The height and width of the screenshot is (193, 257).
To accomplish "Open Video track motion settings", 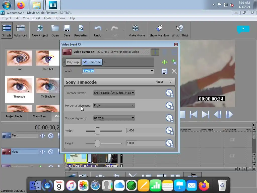I will coord(43,152).
